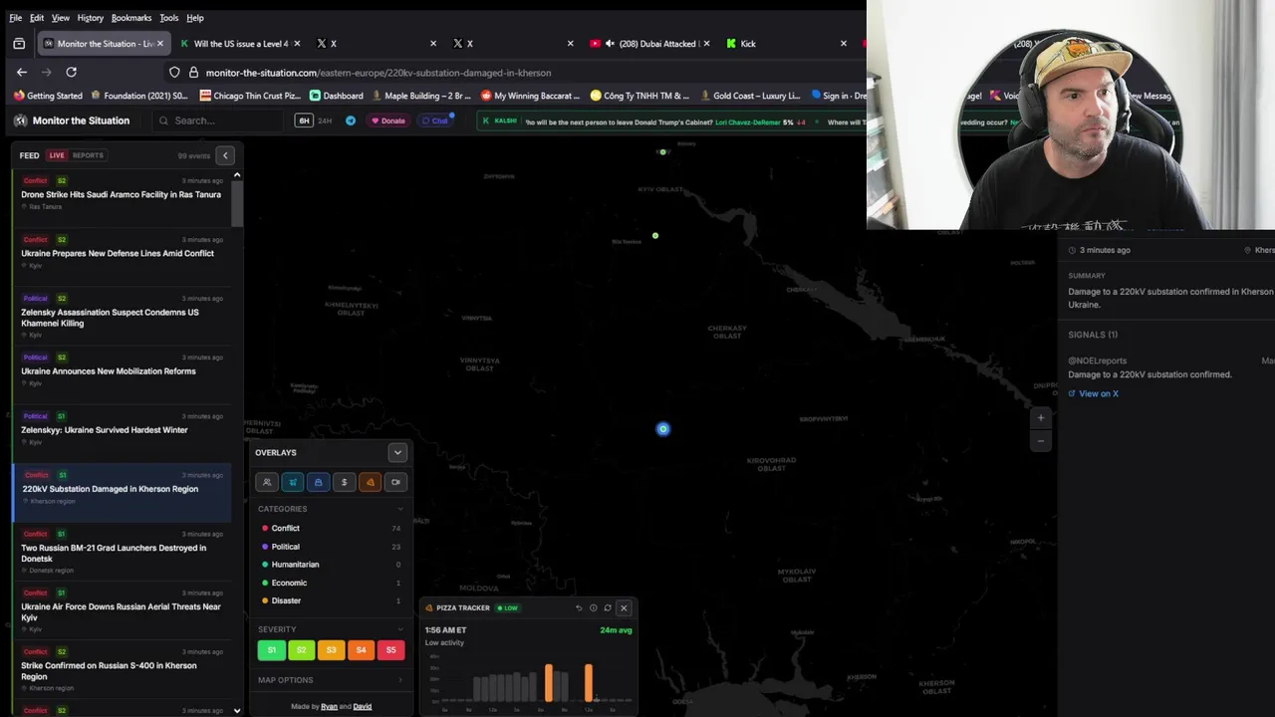Image resolution: width=1275 pixels, height=717 pixels.
Task: Collapse the feed panel with arrow button
Action: tap(225, 155)
